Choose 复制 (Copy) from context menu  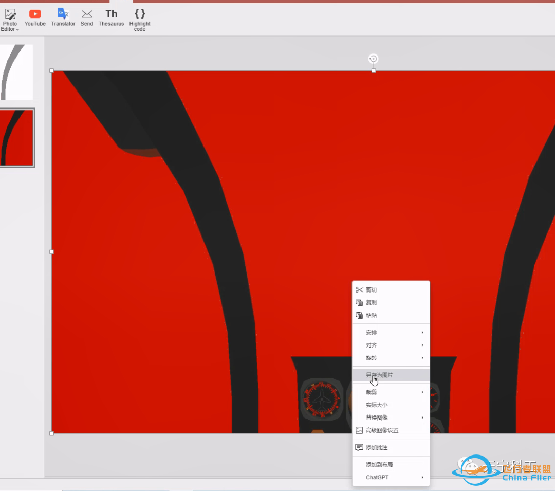[372, 303]
